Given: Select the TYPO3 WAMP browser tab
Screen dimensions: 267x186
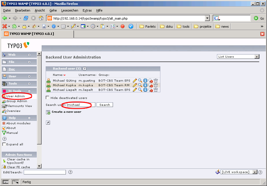Looking at the screenshot, I should (38, 34).
